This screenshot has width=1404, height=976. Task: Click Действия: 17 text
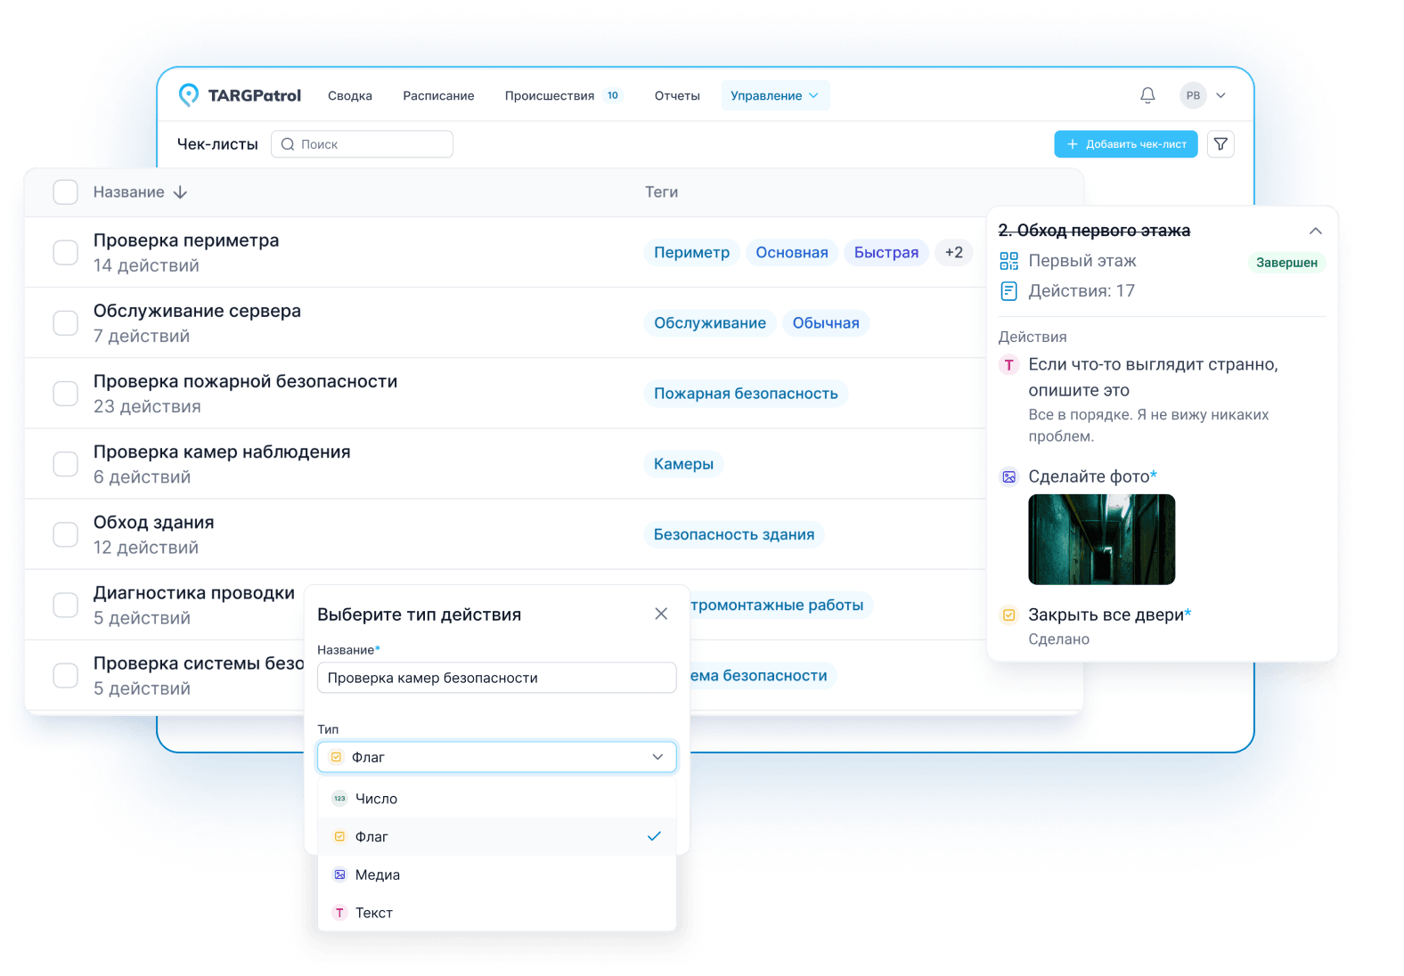pos(1082,291)
